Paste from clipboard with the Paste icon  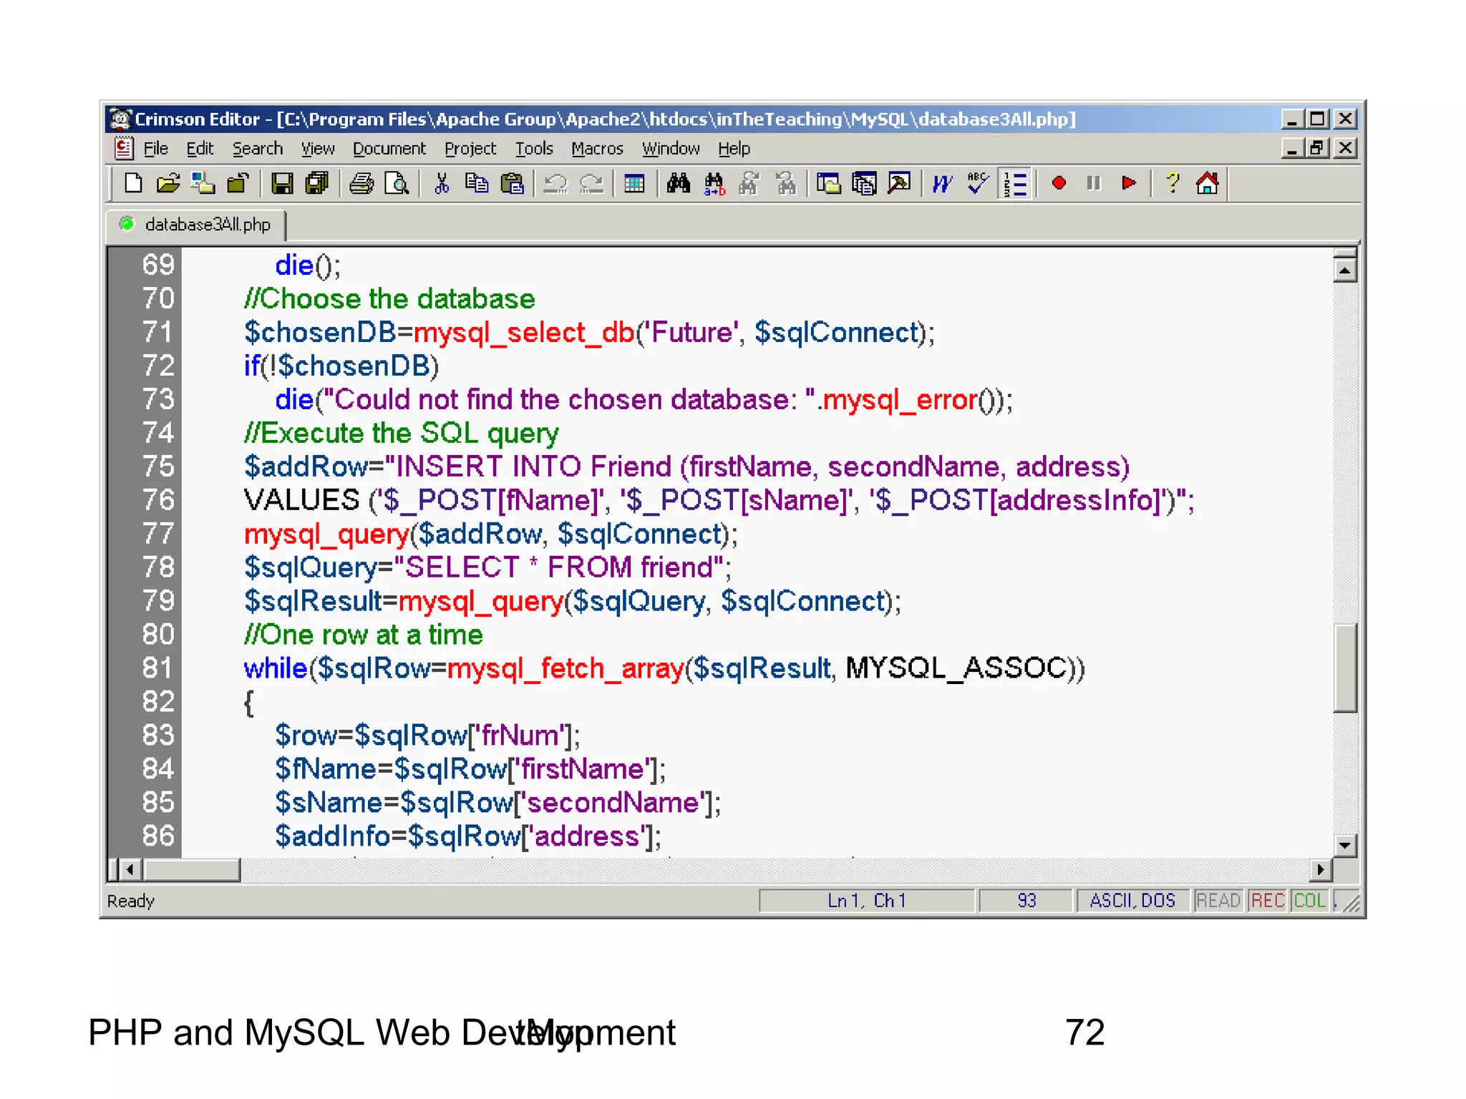click(512, 184)
